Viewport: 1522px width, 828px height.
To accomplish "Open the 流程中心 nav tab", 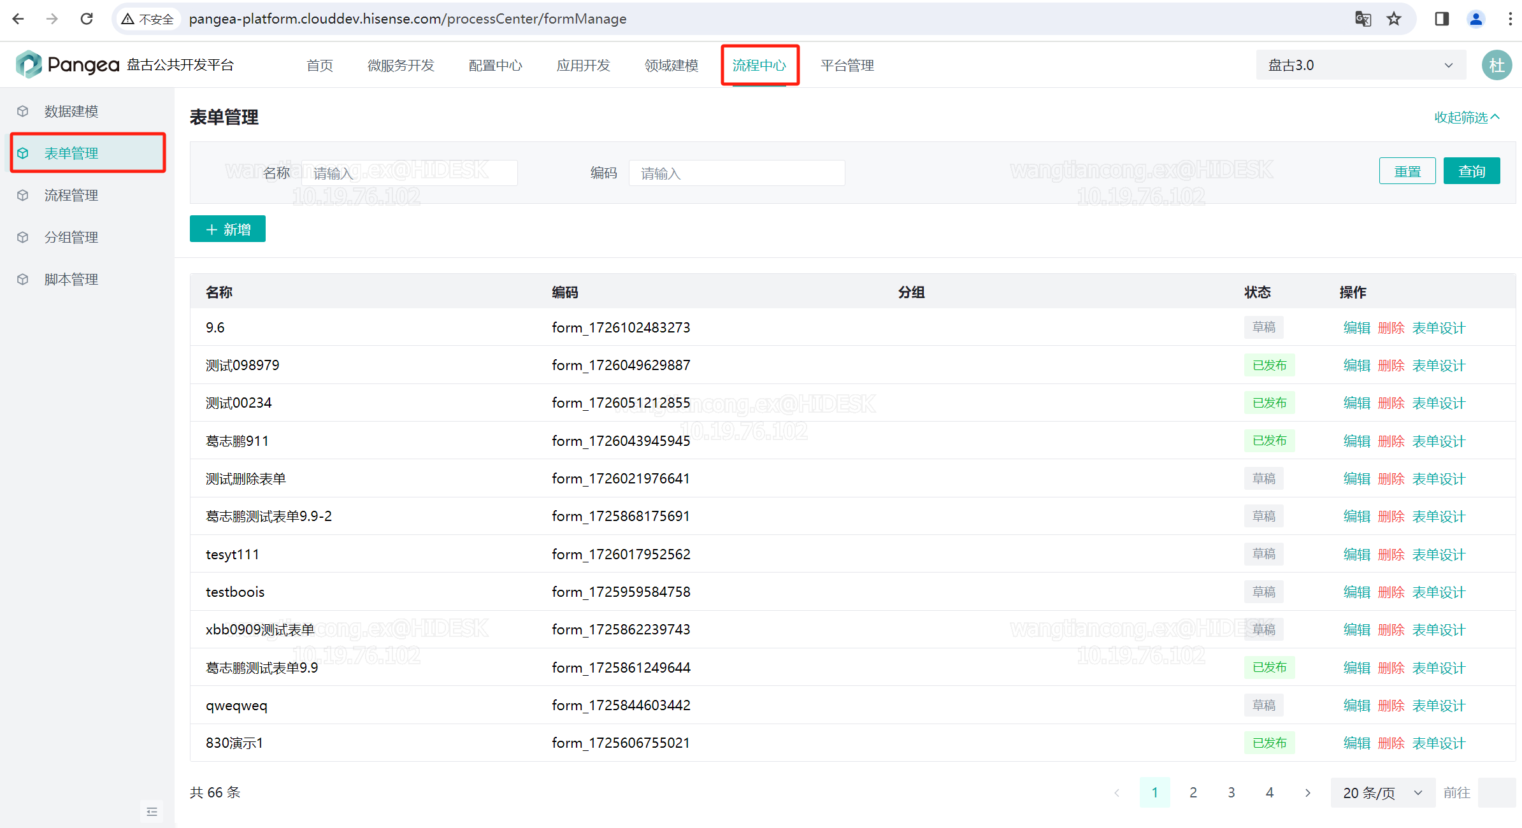I will point(759,66).
